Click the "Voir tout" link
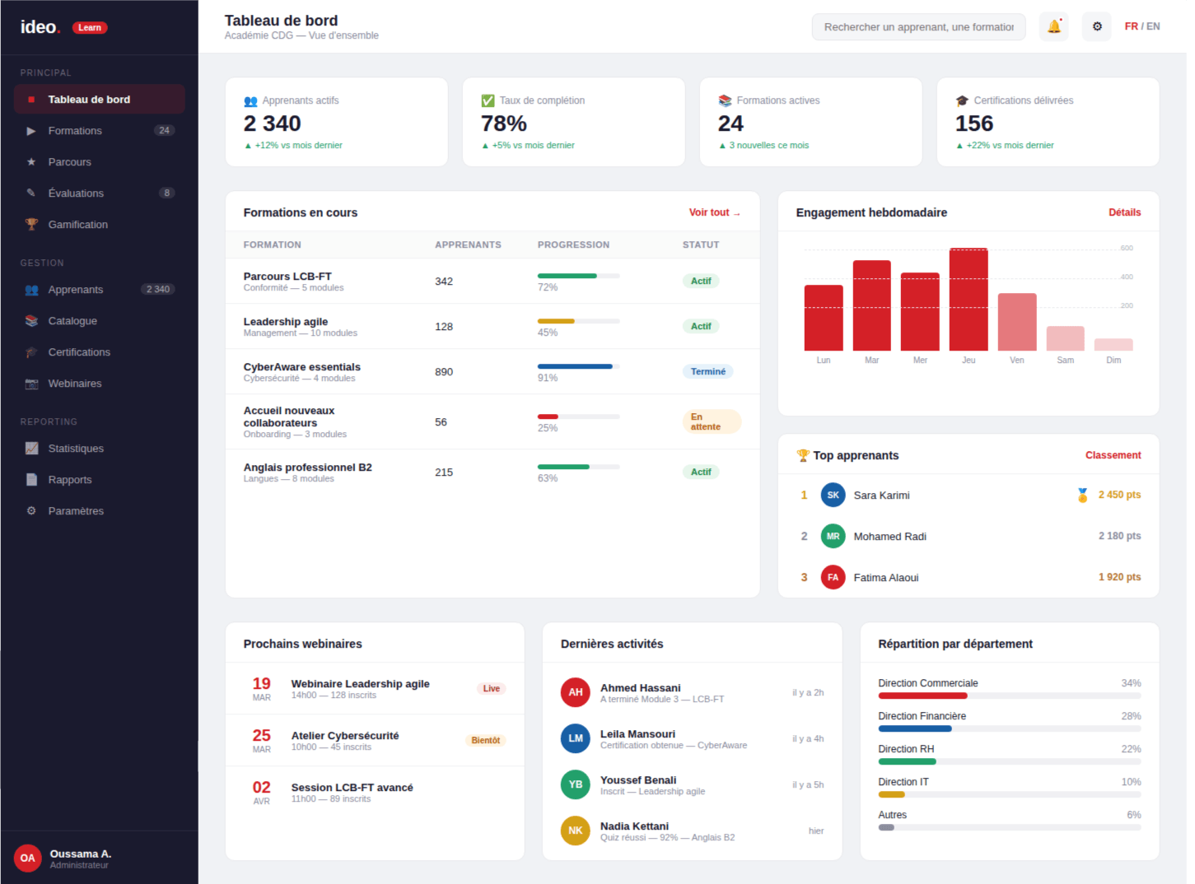 point(714,212)
